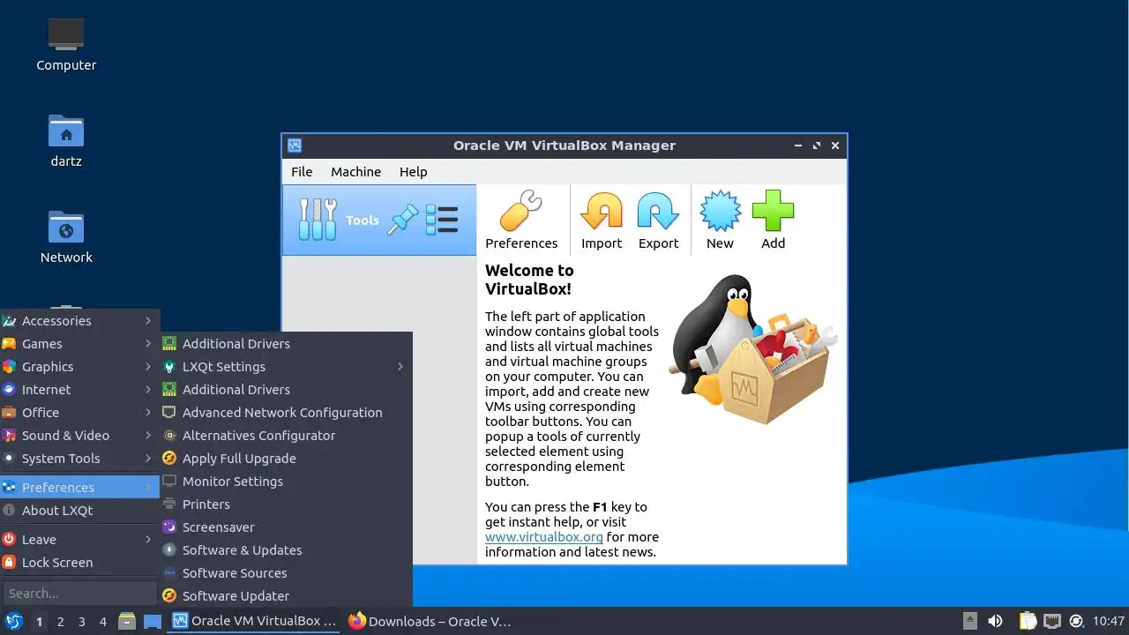Open the Computer desktop icon
The height and width of the screenshot is (635, 1129).
point(66,44)
